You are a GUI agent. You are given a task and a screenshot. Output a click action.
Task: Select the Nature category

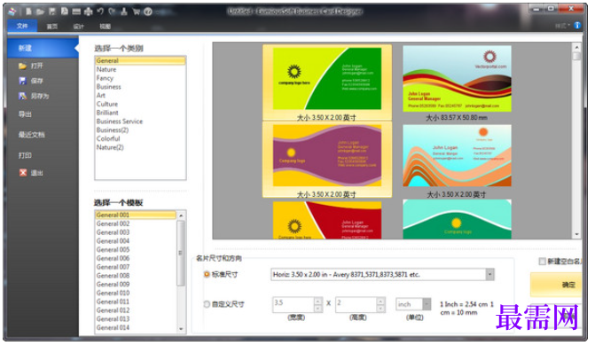coord(140,69)
